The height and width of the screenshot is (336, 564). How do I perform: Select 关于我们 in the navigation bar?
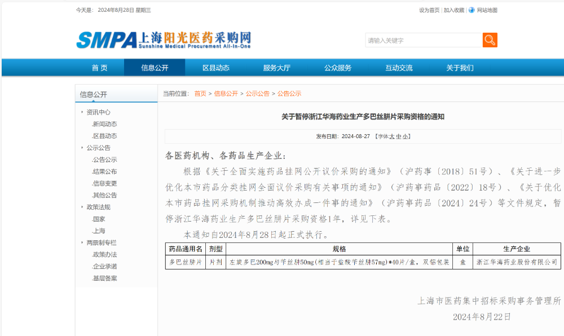(460, 68)
